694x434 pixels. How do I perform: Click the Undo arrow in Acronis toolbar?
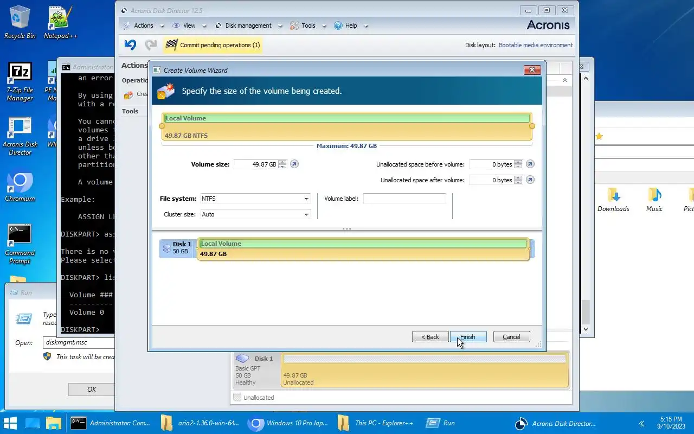point(130,45)
